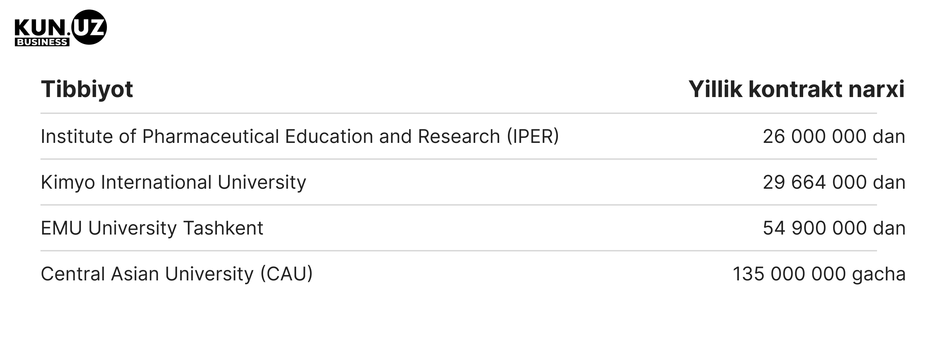
Task: Click the 29 664 000 dan price
Action: [x=834, y=182]
